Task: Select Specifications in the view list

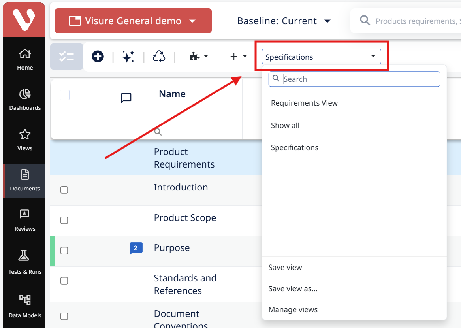Action: (x=295, y=147)
